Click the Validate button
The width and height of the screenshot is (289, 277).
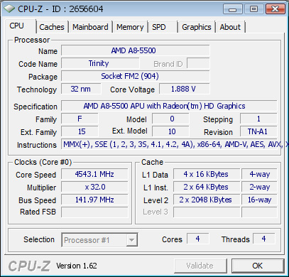click(200, 266)
